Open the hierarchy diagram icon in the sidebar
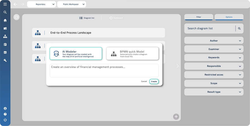The width and height of the screenshot is (250, 126). 5,36
